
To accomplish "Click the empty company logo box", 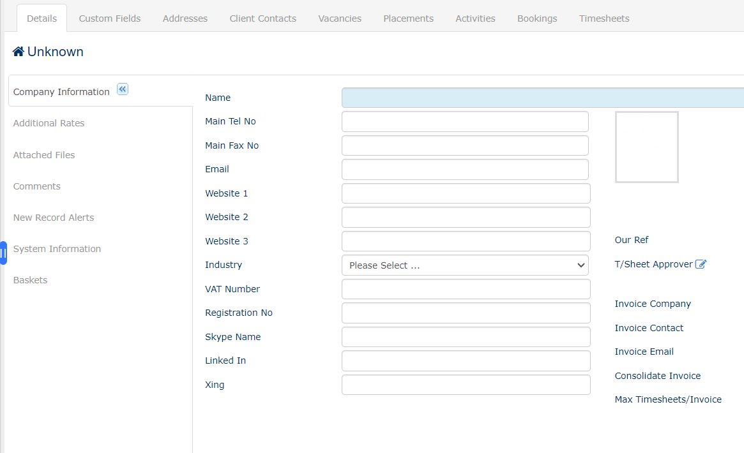I will pyautogui.click(x=646, y=147).
